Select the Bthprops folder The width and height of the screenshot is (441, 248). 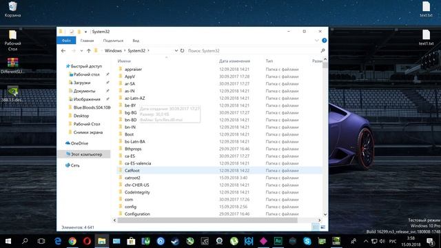[x=133, y=149]
